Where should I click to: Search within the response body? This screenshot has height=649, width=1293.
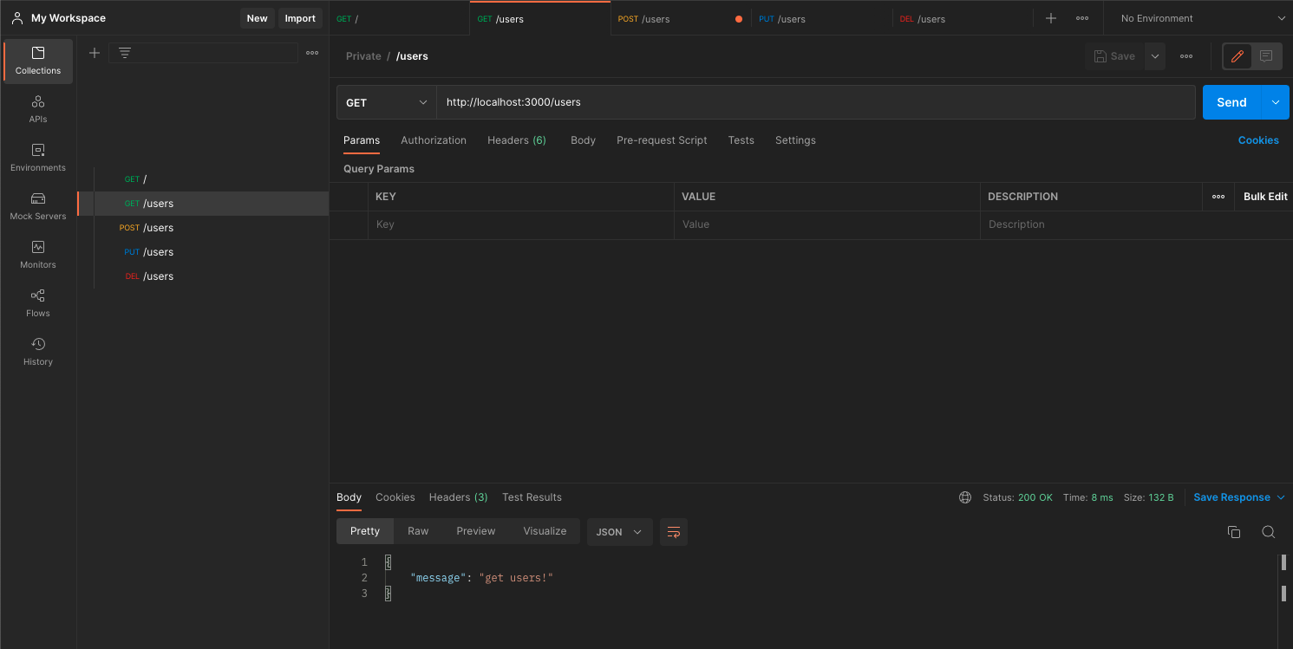(1268, 532)
